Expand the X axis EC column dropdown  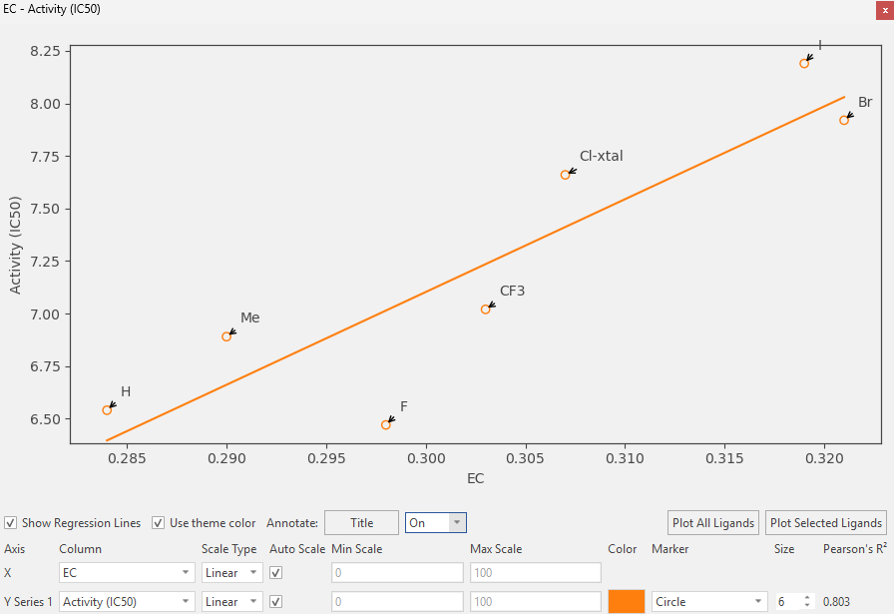point(127,573)
